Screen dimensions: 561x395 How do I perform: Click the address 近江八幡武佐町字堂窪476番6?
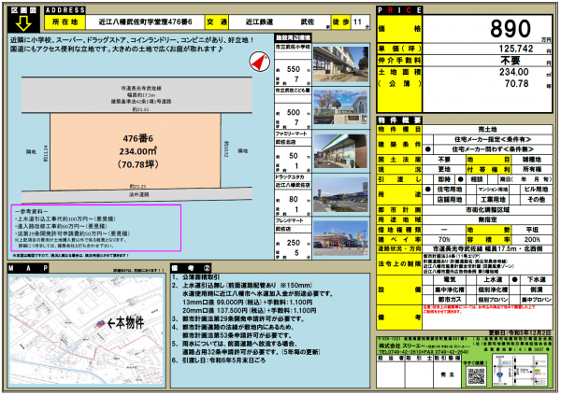tap(145, 22)
